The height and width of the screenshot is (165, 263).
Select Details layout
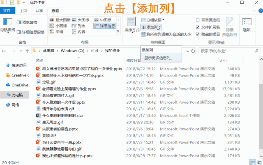(104, 26)
